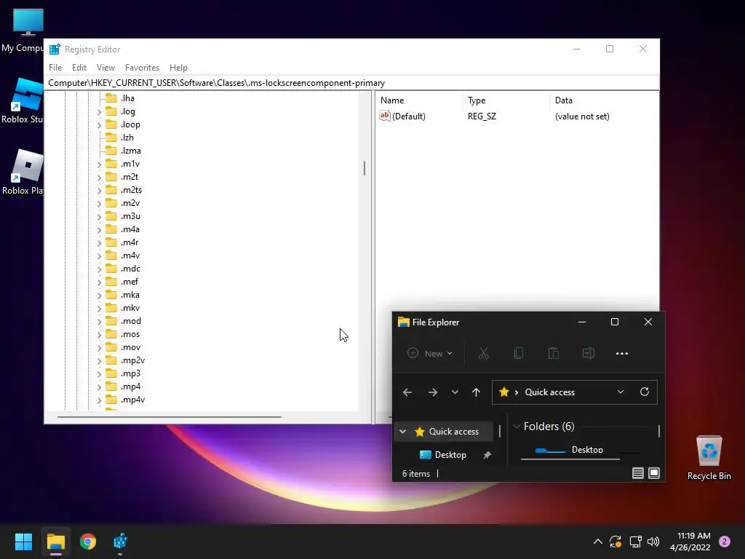The image size is (745, 559).
Task: Expand the .m3u registry key
Action: pyautogui.click(x=99, y=217)
